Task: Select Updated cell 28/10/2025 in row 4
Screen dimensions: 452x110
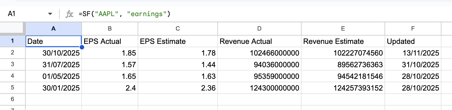Action: (413, 76)
